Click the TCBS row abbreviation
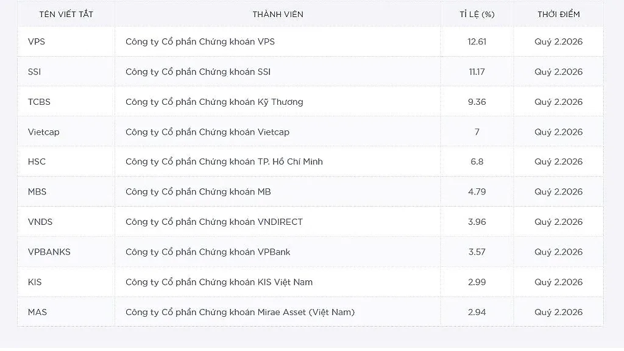 click(x=39, y=102)
